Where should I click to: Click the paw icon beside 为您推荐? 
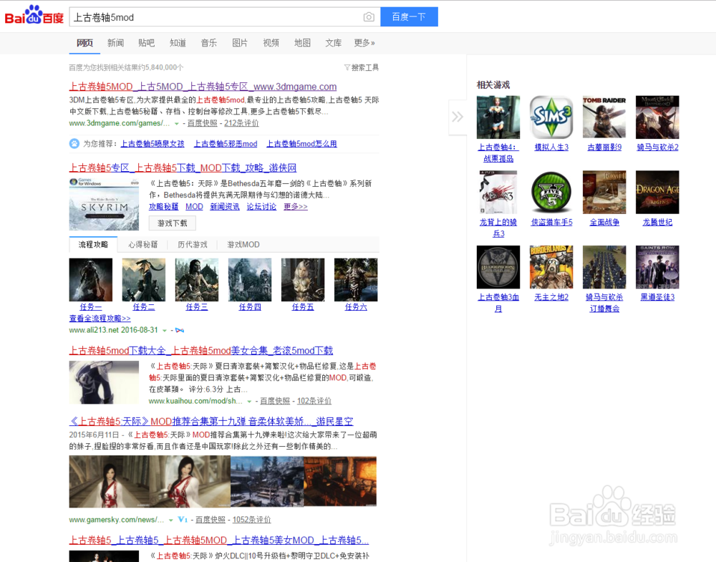click(74, 143)
